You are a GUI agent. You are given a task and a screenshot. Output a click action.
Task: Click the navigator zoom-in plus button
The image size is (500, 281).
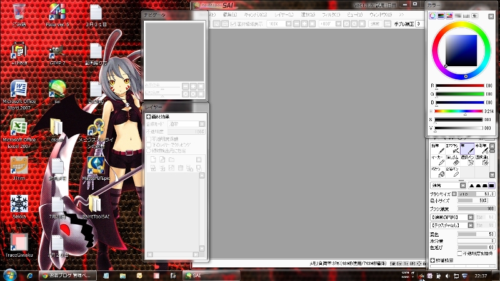point(193,86)
